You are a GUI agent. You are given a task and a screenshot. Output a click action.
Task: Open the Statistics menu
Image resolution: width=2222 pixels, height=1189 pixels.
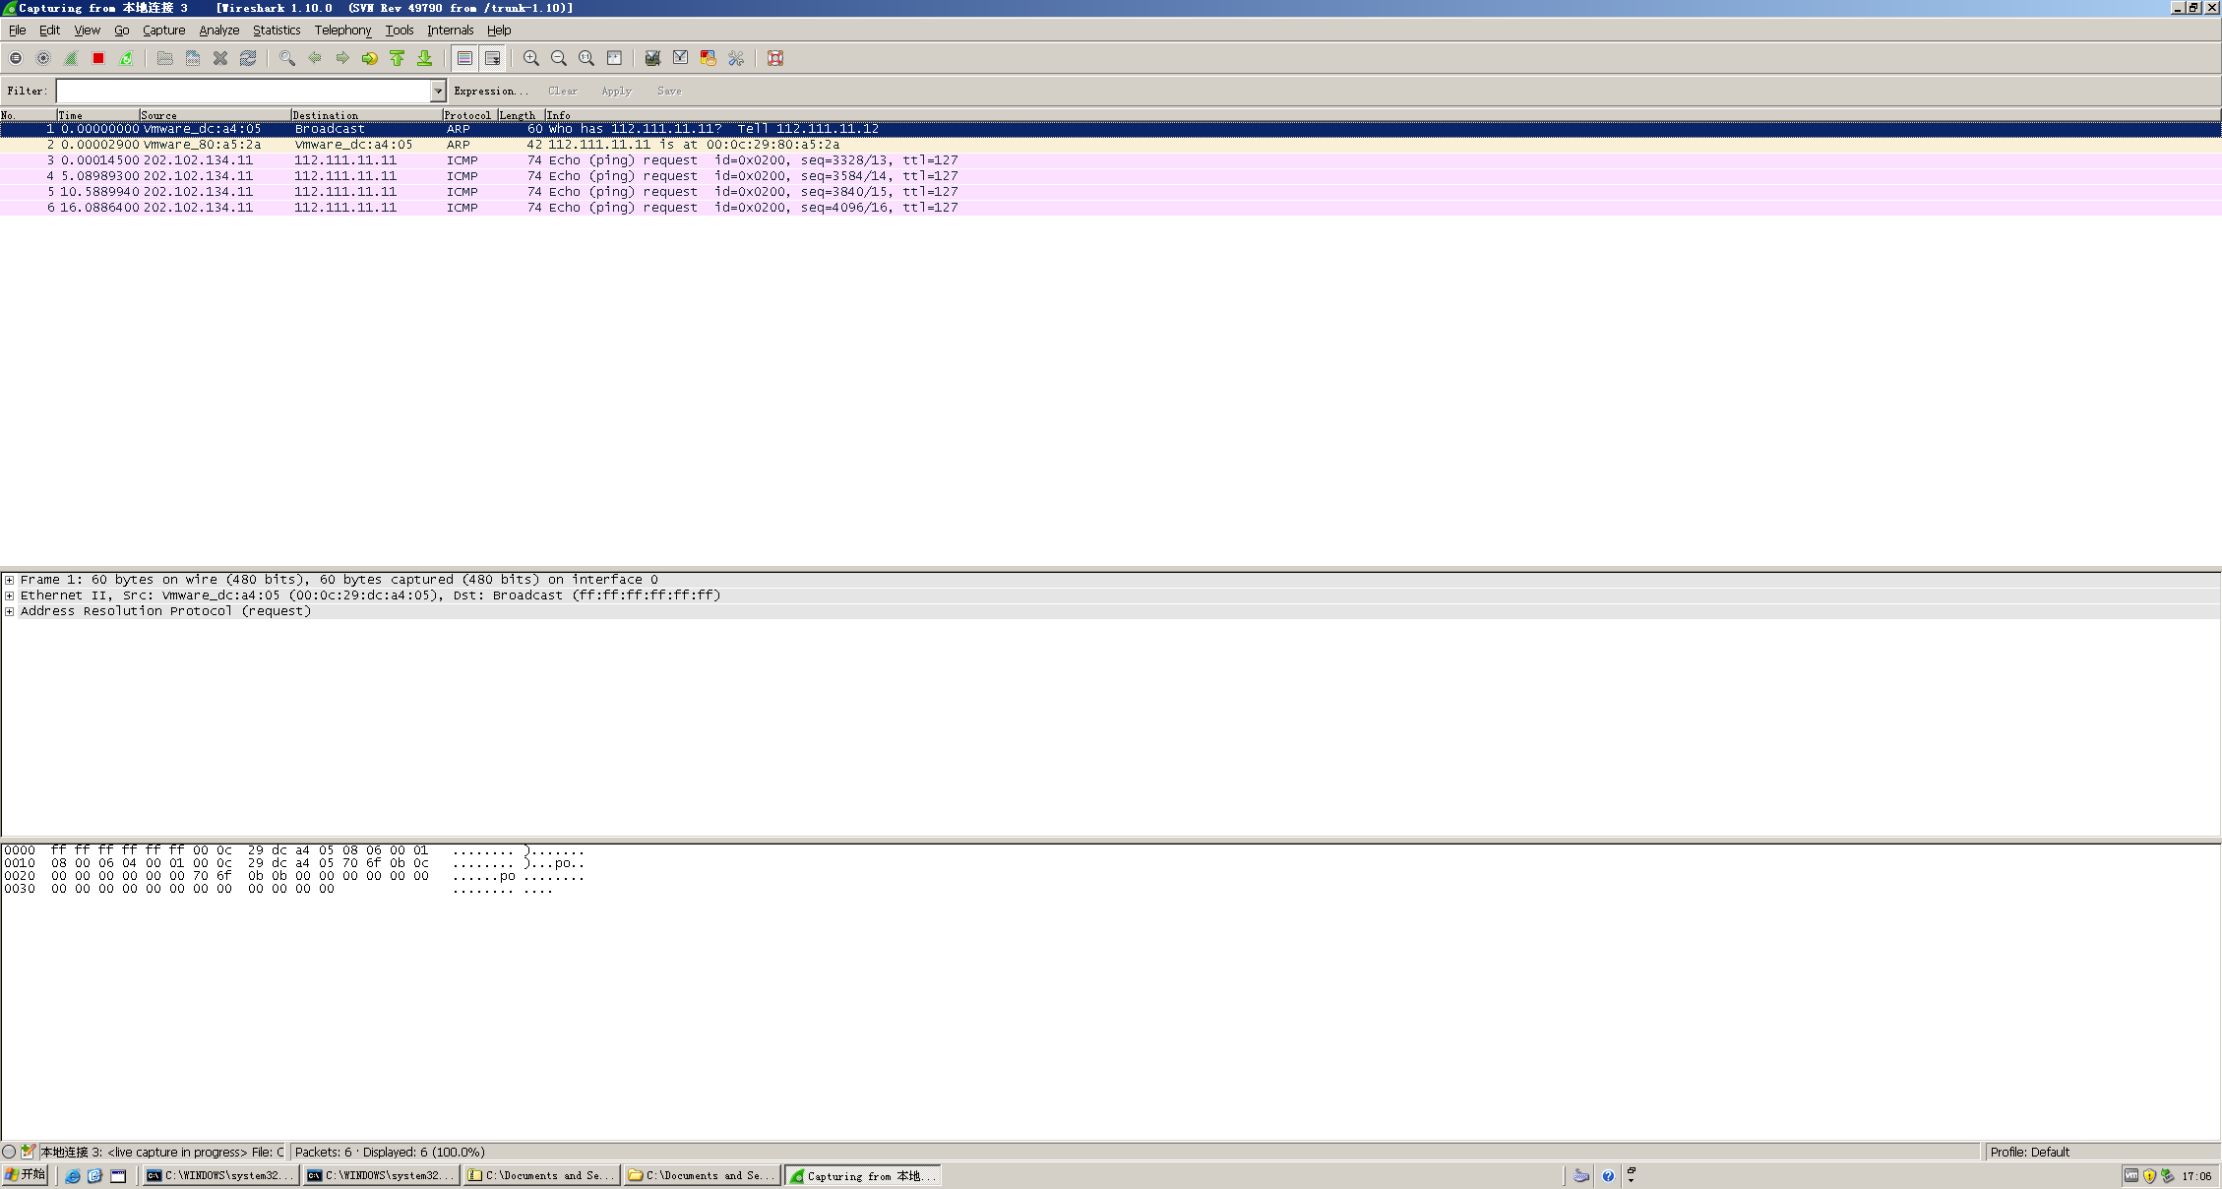click(276, 31)
